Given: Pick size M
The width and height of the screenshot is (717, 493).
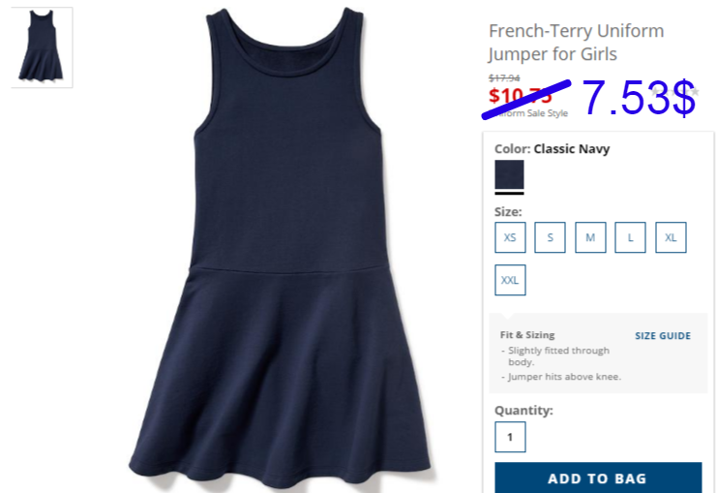Looking at the screenshot, I should point(590,237).
